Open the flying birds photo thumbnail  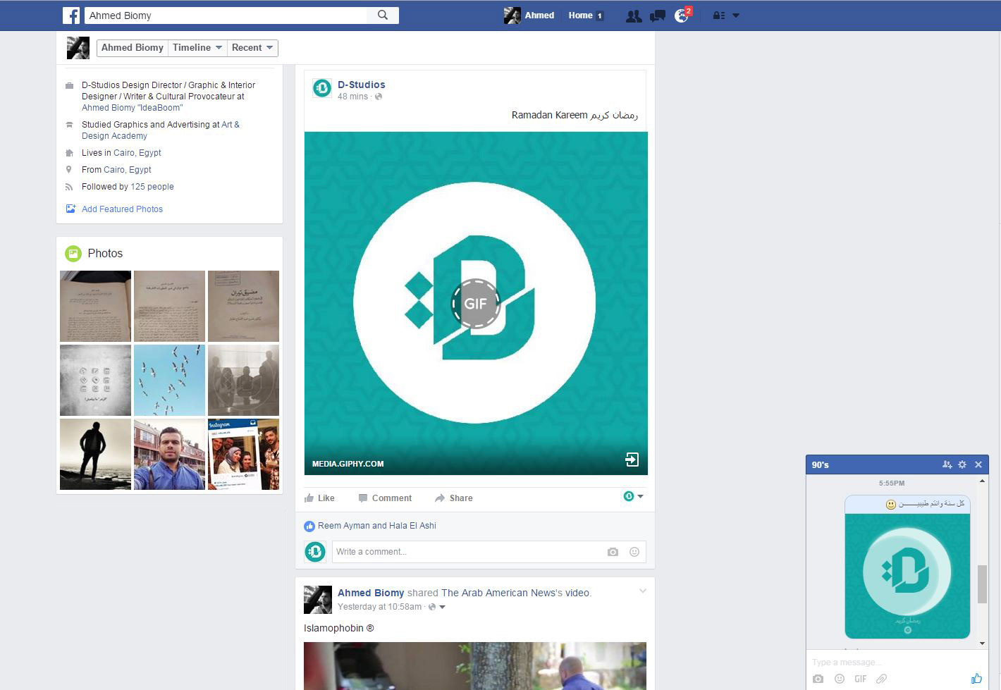coord(169,380)
